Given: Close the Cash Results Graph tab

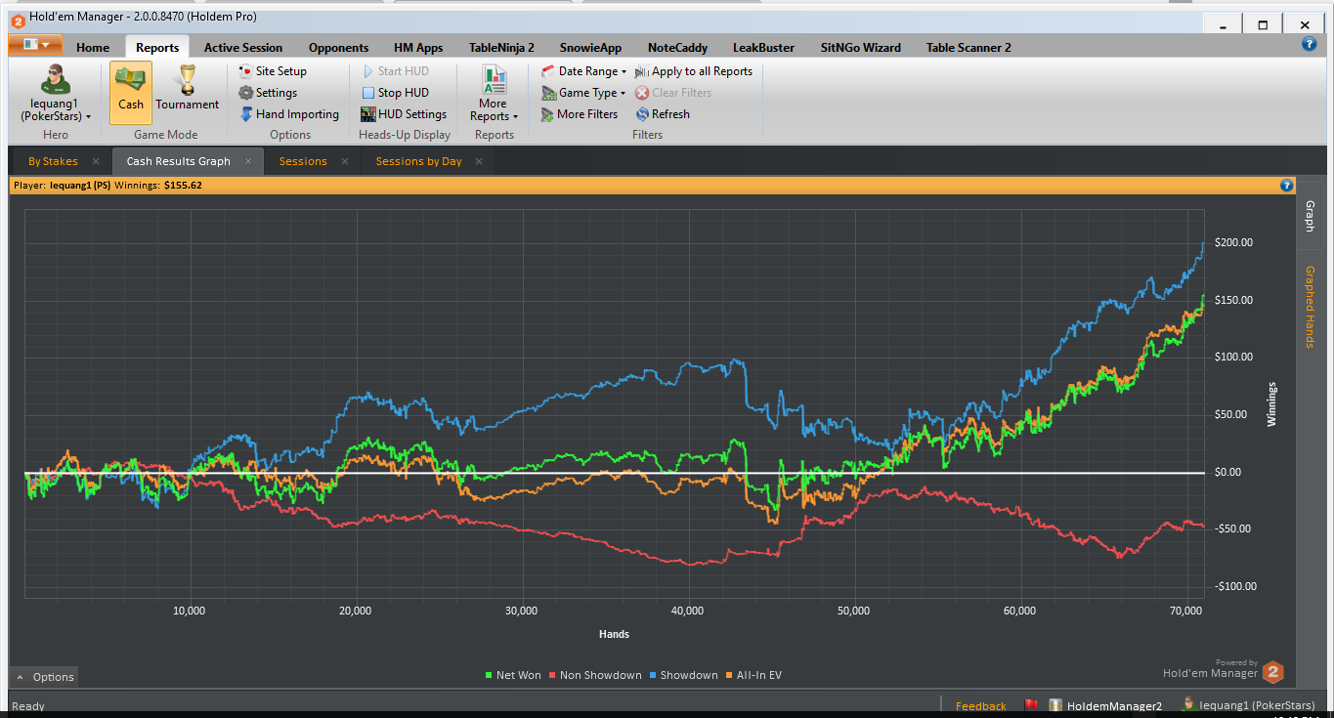Looking at the screenshot, I should pos(248,161).
